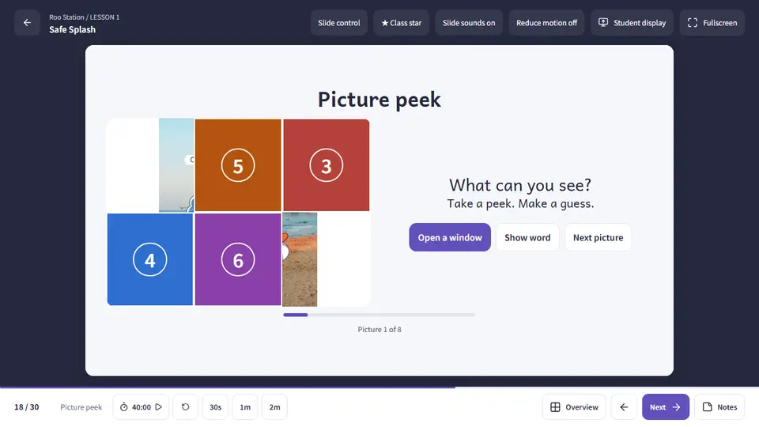Screen dimensions: 759x427
Task: Go to previous slide arrow in bottom bar
Action: [624, 407]
